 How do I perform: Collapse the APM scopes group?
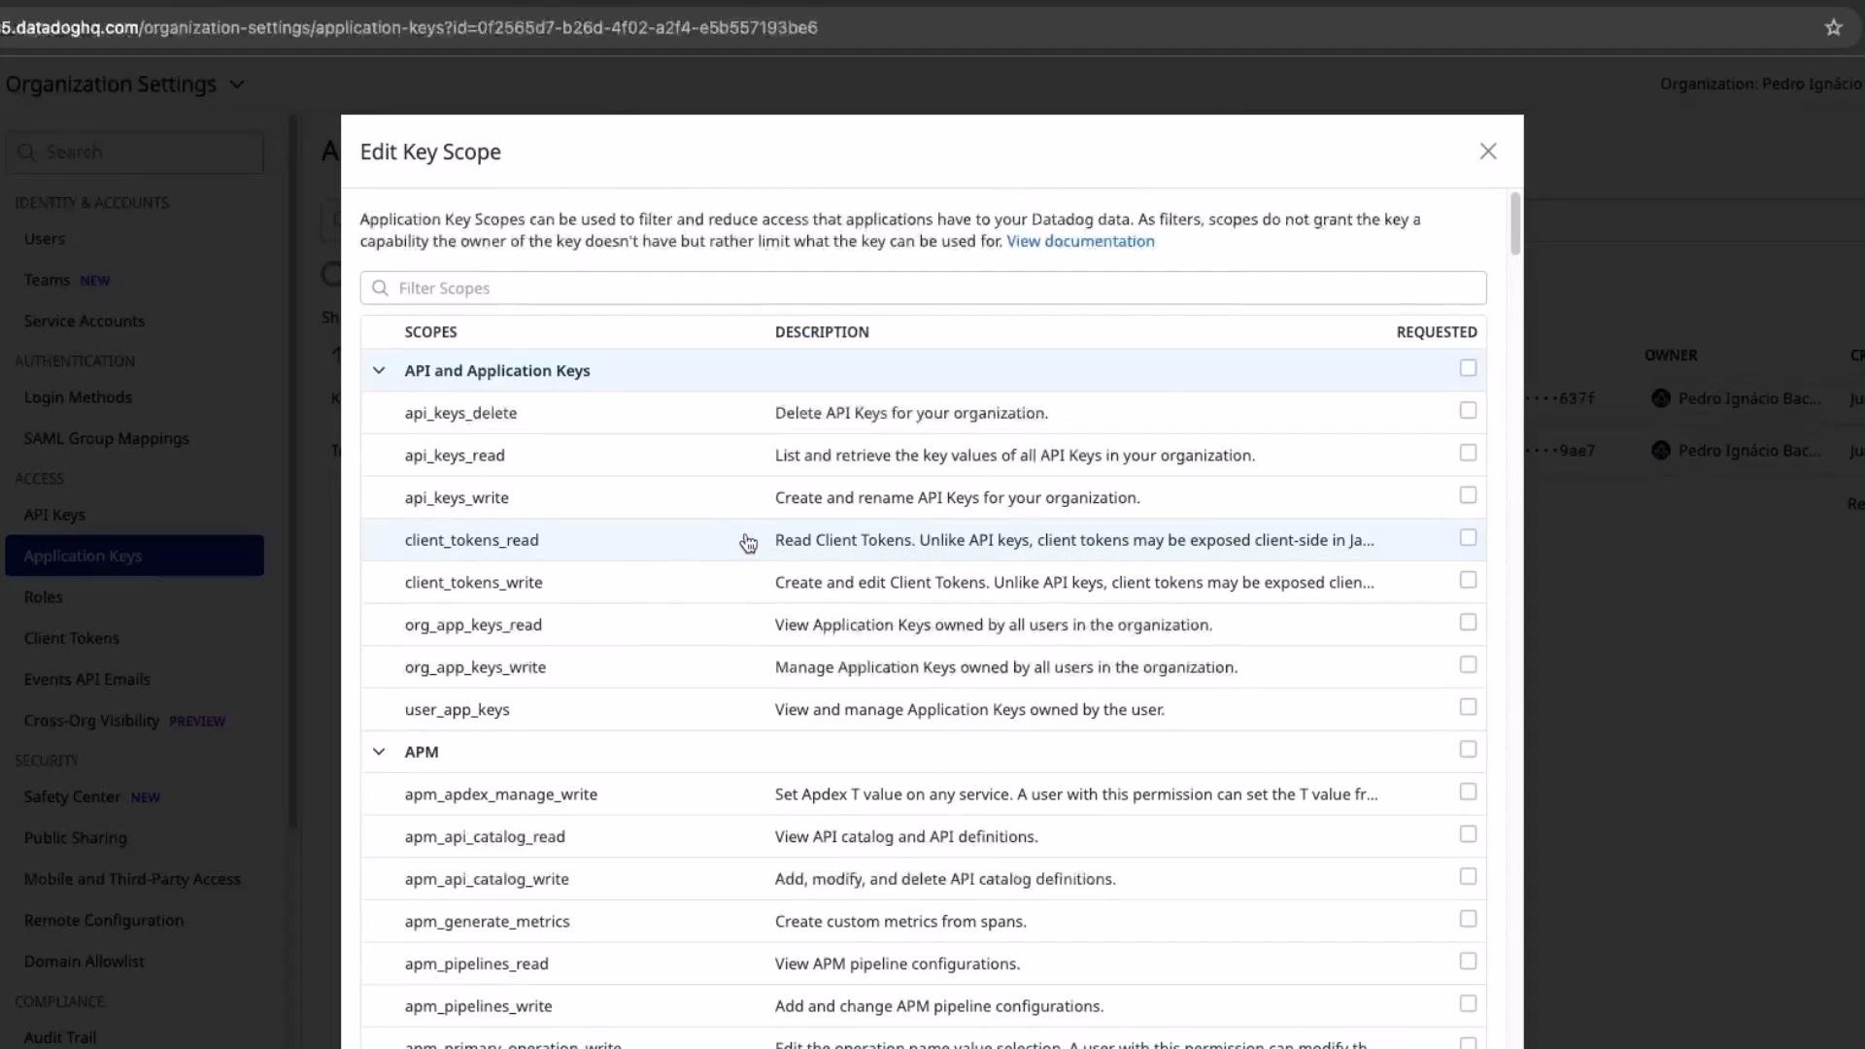pos(379,752)
